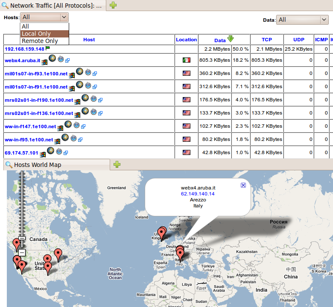Click the green sort arrow next to Data column
The width and height of the screenshot is (333, 307).
(231, 39)
